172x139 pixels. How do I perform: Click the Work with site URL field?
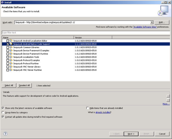[x=82, y=22]
